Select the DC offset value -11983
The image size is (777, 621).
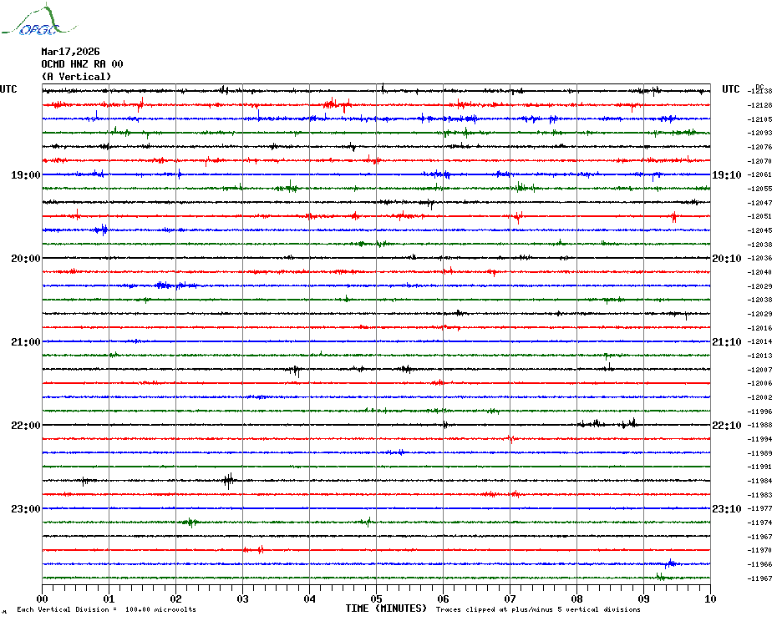coord(760,495)
